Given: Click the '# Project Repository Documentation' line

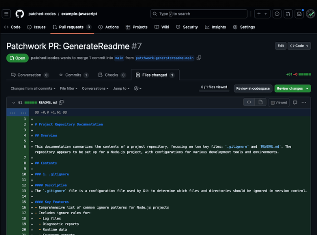Looking at the screenshot, I should pyautogui.click(x=69, y=125).
